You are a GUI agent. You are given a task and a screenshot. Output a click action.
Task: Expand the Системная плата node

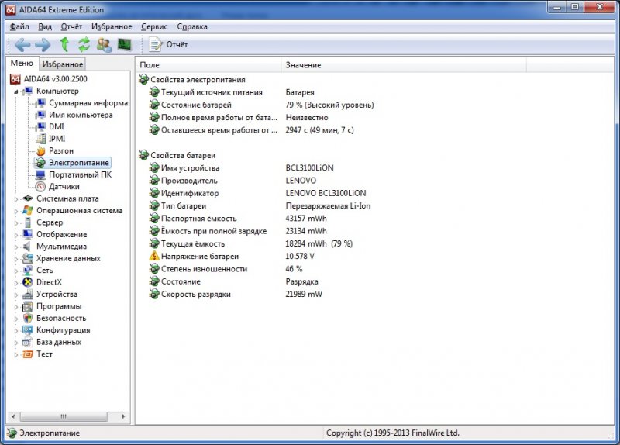(x=15, y=198)
